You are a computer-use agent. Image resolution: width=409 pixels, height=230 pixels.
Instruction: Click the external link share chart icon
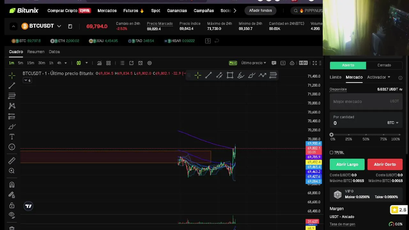(x=131, y=63)
